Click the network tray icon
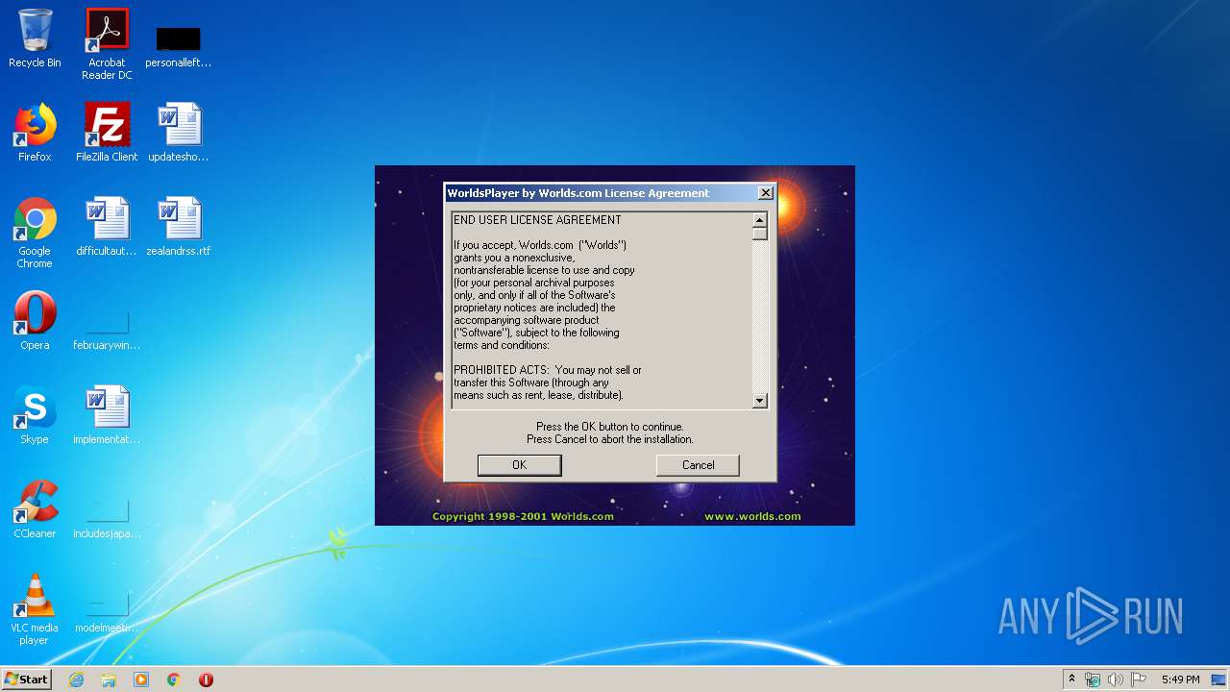Viewport: 1230px width, 692px height. coord(1093,680)
